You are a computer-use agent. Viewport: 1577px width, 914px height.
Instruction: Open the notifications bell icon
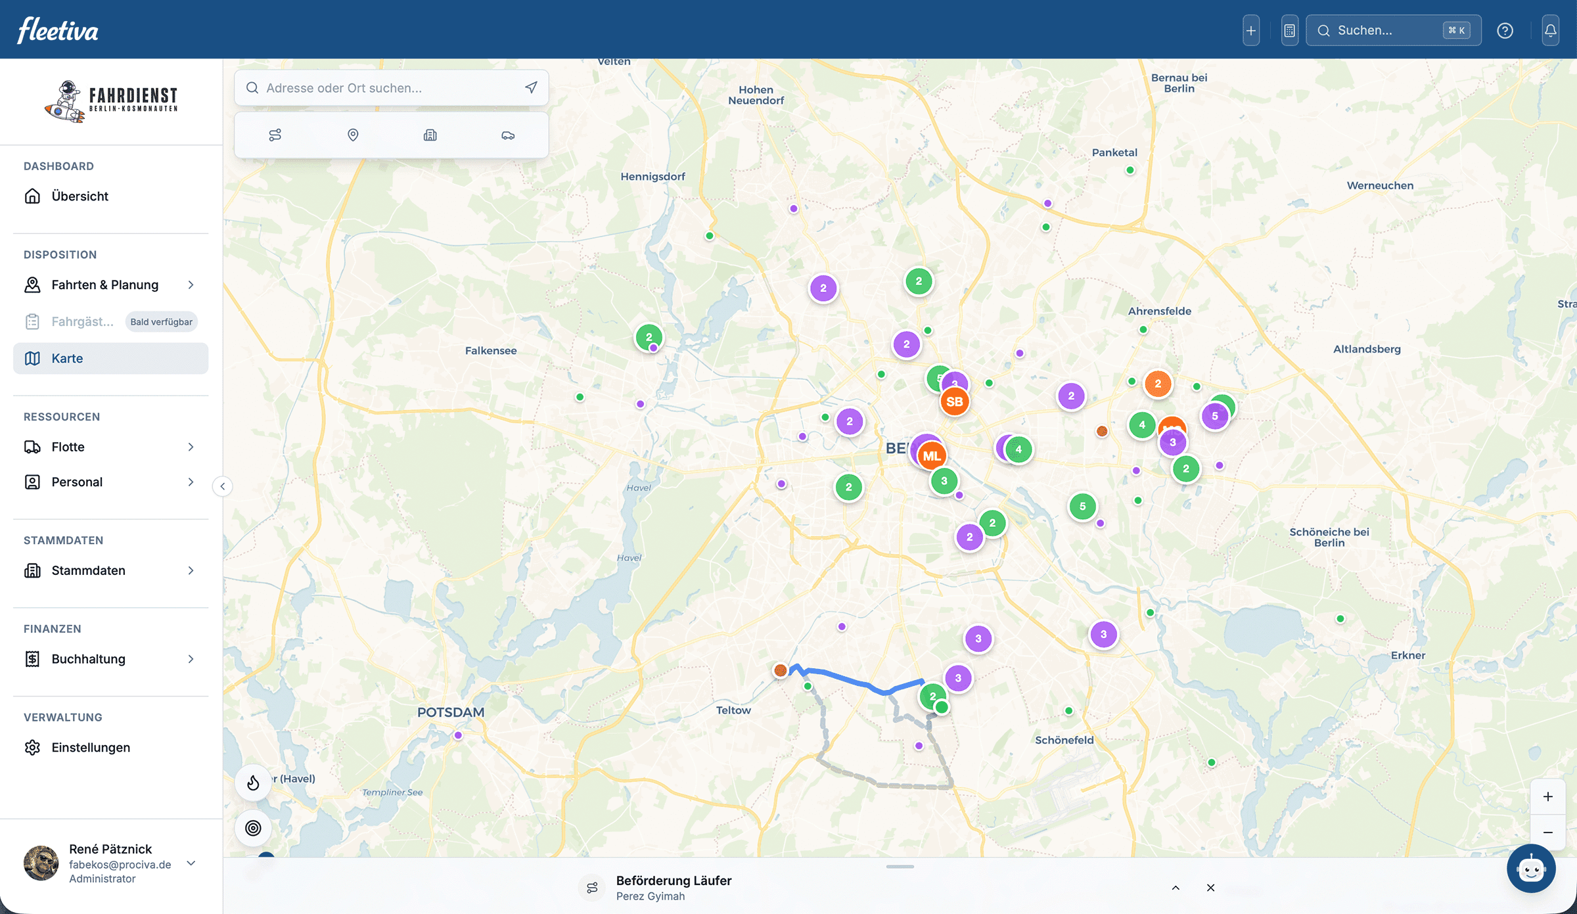1550,30
